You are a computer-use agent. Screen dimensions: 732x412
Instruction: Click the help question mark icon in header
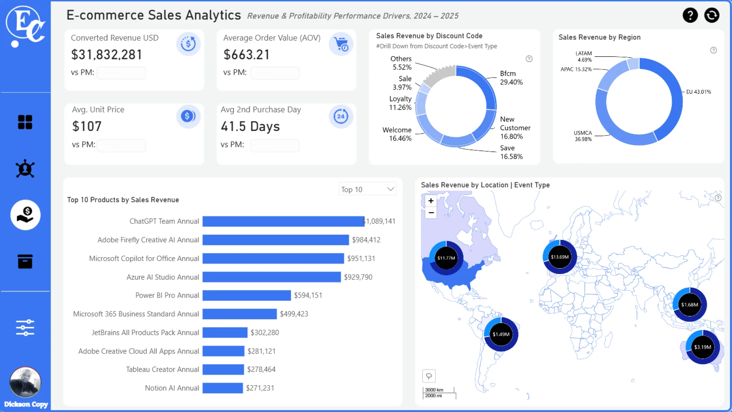(x=690, y=15)
